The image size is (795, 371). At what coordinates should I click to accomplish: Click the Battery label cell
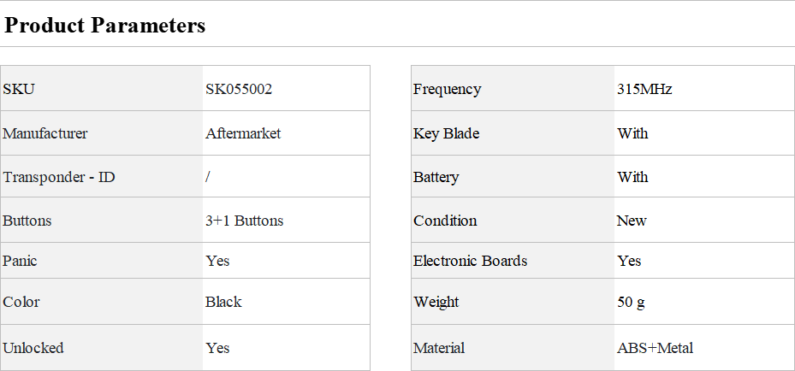tap(513, 177)
